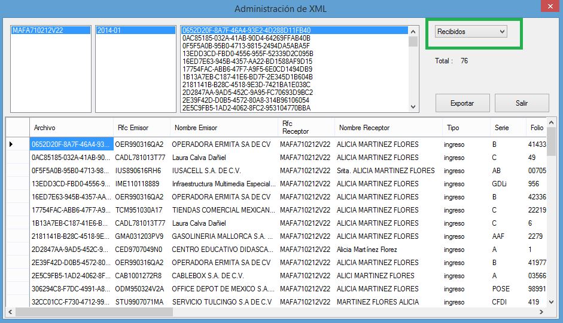Click CABLEBOX S.A. DE C.V. cell
The height and width of the screenshot is (323, 563).
(224, 276)
